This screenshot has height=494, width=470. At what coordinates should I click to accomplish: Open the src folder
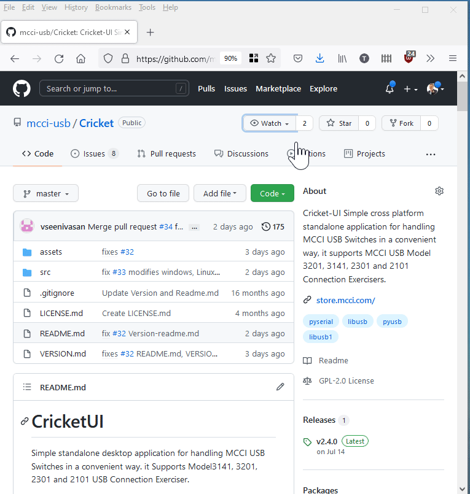pos(45,272)
